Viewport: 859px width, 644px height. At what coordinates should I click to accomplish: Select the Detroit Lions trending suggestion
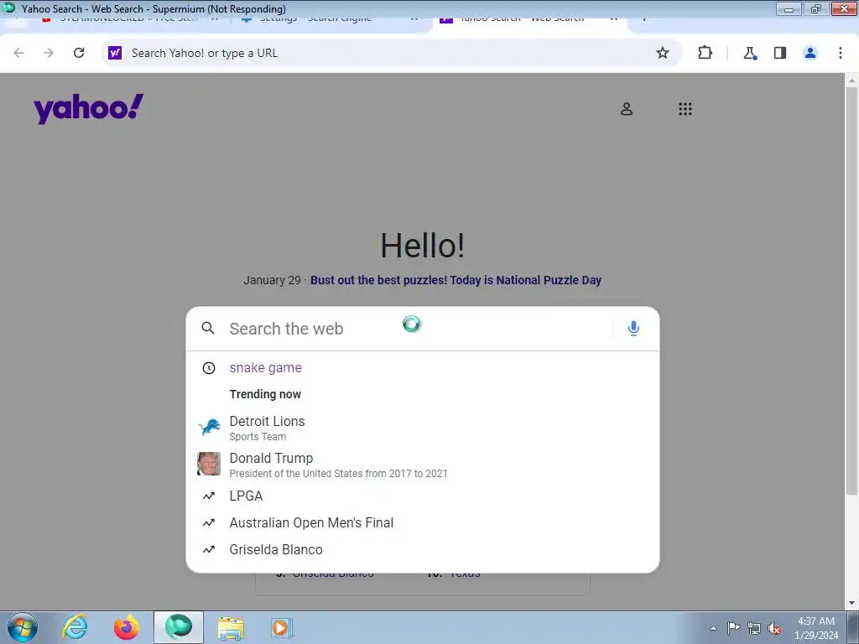click(x=423, y=428)
